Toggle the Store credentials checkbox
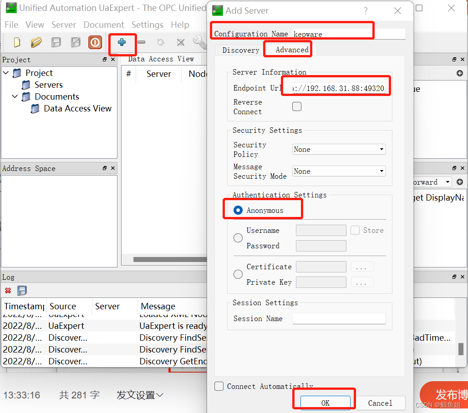The height and width of the screenshot is (413, 468). point(355,230)
